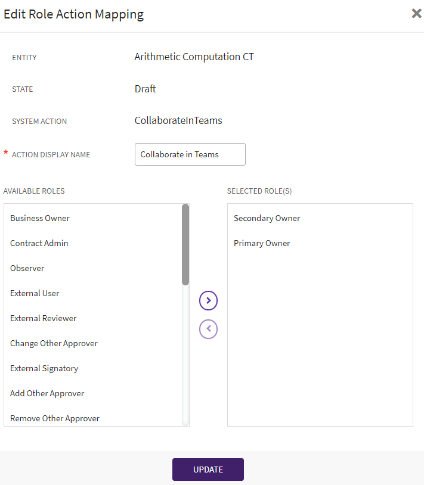424x485 pixels.
Task: Select Add Other Approver role
Action: pos(47,393)
